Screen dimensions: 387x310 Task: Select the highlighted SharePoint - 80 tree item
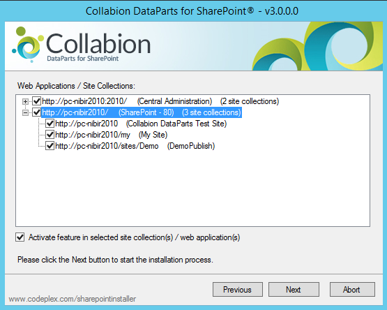pyautogui.click(x=142, y=112)
